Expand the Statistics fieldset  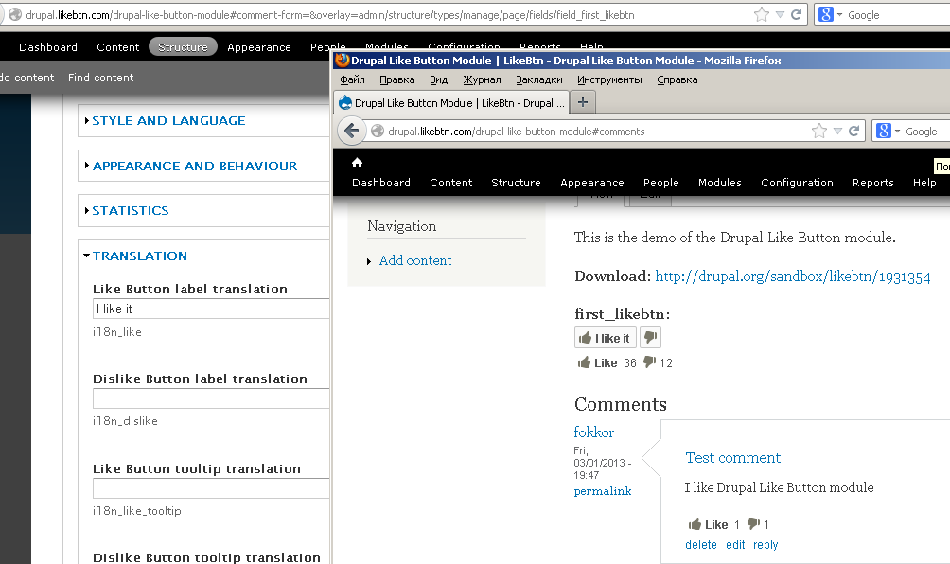point(131,210)
